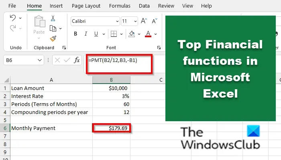Toggle Italic formatting
This screenshot has width=281, height=160.
pyautogui.click(x=86, y=34)
